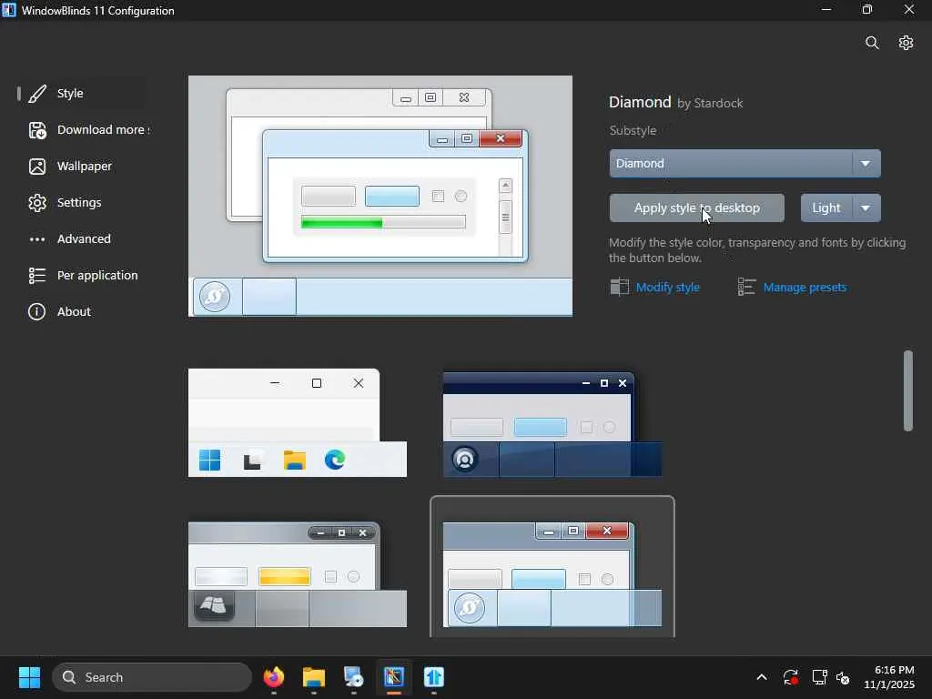
Task: Click the network display tray icon
Action: coord(820,677)
